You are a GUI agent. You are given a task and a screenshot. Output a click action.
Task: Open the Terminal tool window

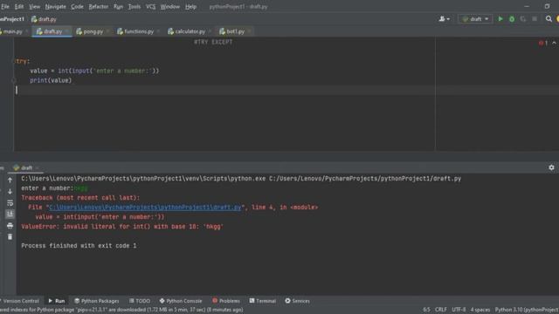(263, 301)
